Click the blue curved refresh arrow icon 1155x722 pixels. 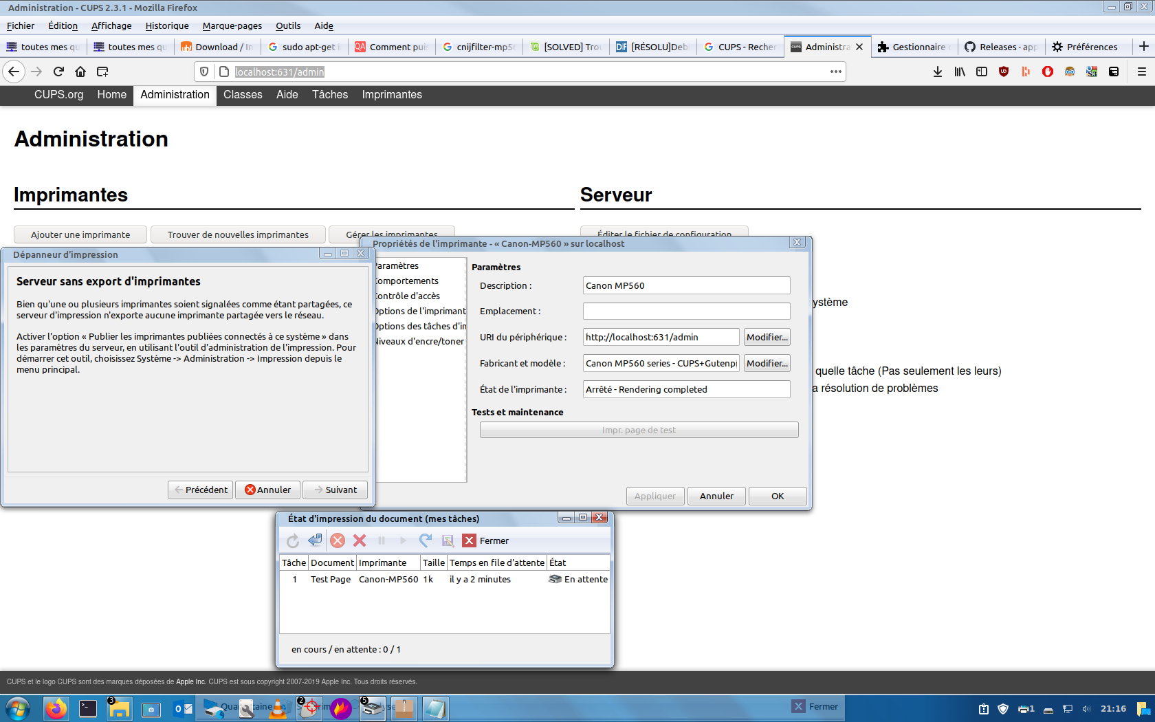click(x=426, y=540)
